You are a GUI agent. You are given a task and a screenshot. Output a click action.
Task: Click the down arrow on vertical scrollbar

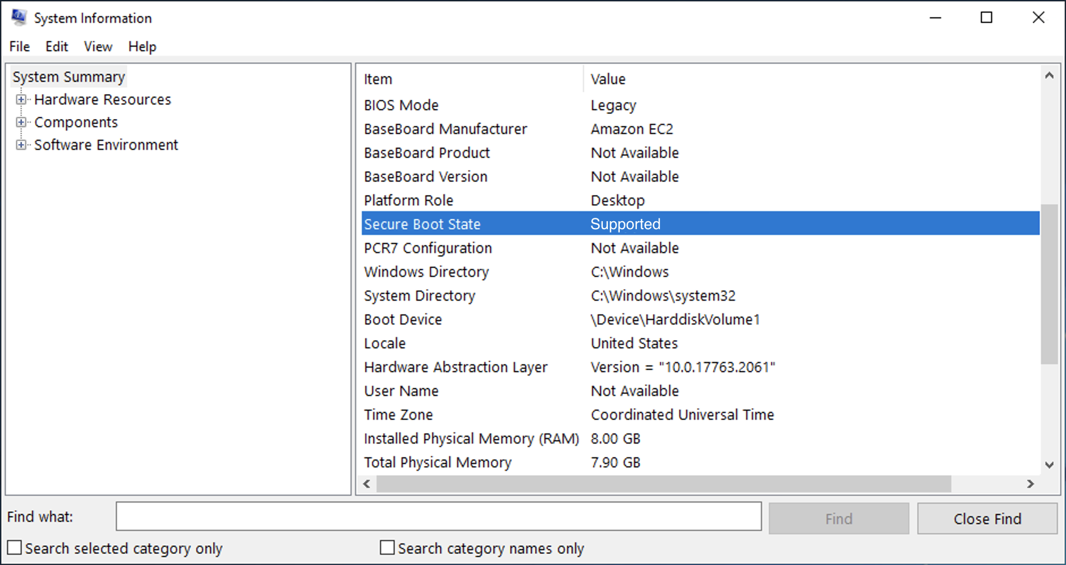[x=1050, y=465]
